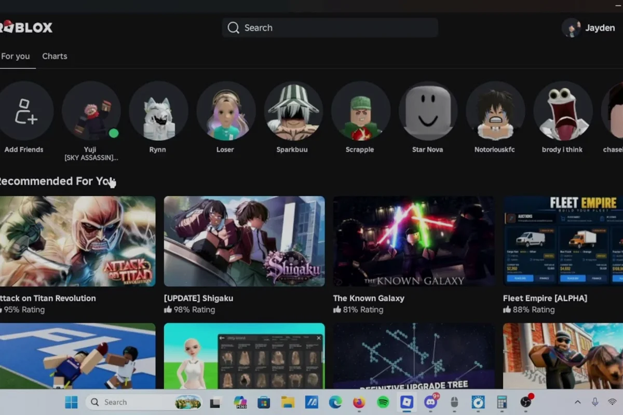The width and height of the screenshot is (623, 415).
Task: Open brody i think's avatar
Action: pyautogui.click(x=563, y=111)
